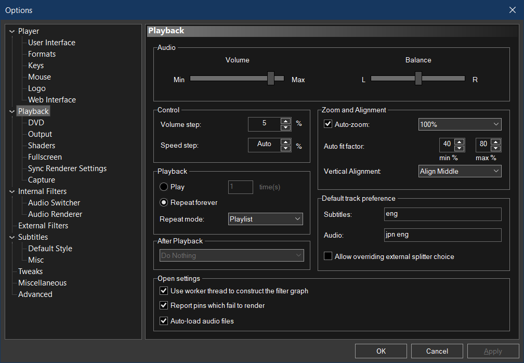Increase the Volume step value
The height and width of the screenshot is (363, 524).
285,121
